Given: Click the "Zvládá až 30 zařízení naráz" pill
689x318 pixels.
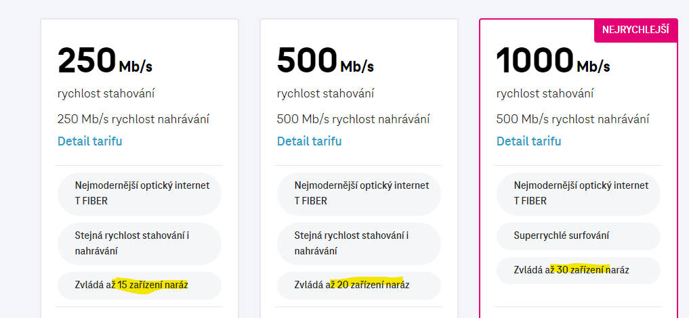Looking at the screenshot, I should click(x=578, y=270).
